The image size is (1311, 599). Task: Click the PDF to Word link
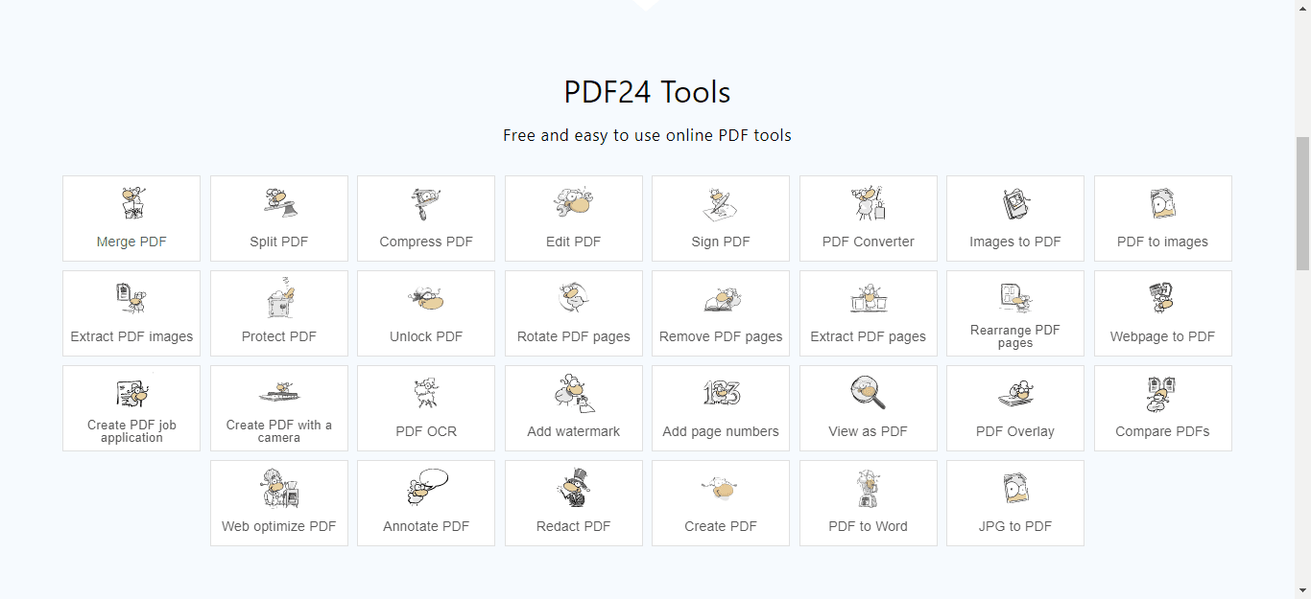tap(869, 503)
